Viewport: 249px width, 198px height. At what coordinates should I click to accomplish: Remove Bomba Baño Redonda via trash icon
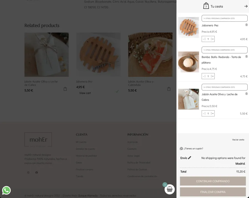coord(247,56)
